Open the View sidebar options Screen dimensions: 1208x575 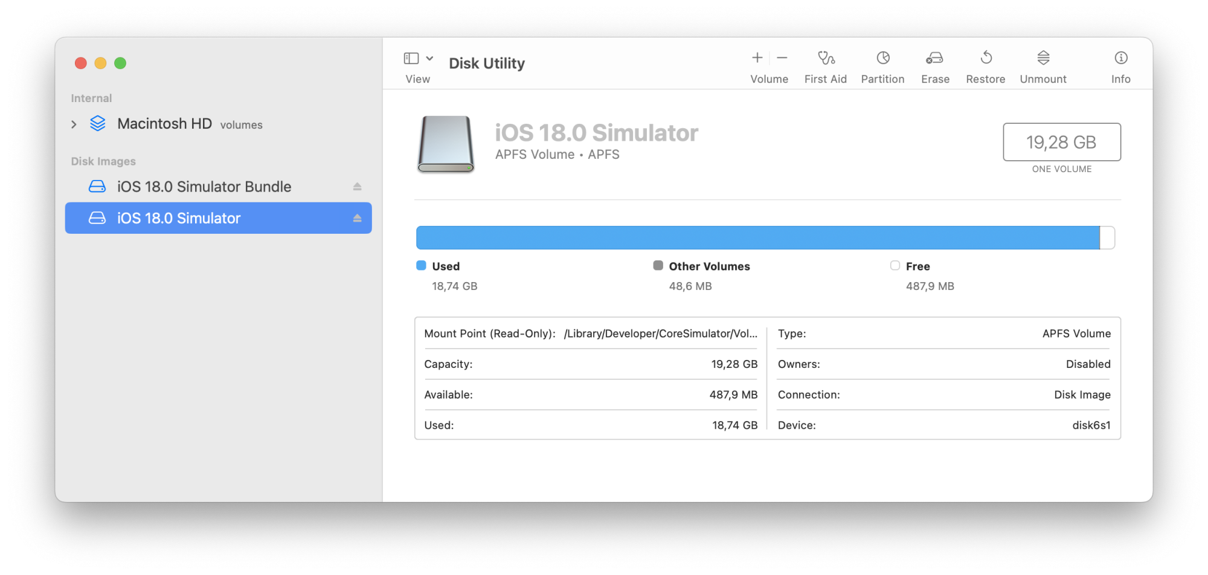tap(418, 59)
